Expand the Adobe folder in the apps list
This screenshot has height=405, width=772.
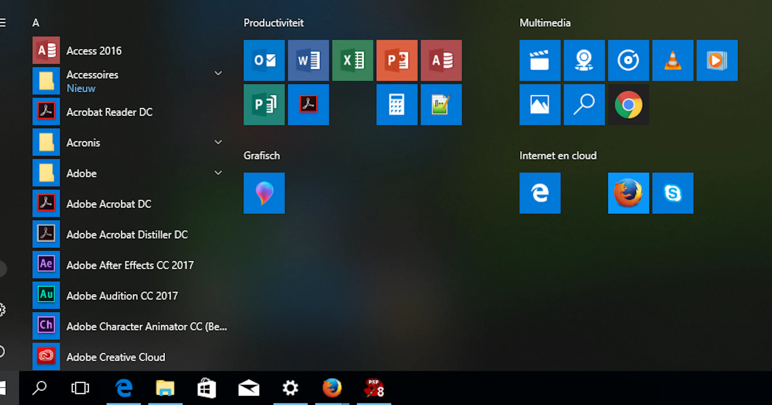click(218, 173)
